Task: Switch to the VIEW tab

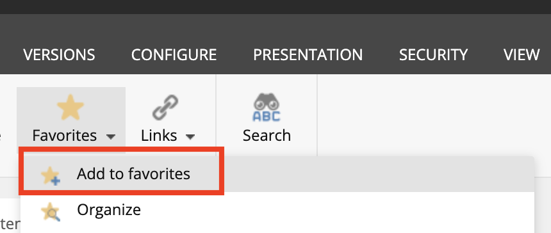Action: pos(522,55)
